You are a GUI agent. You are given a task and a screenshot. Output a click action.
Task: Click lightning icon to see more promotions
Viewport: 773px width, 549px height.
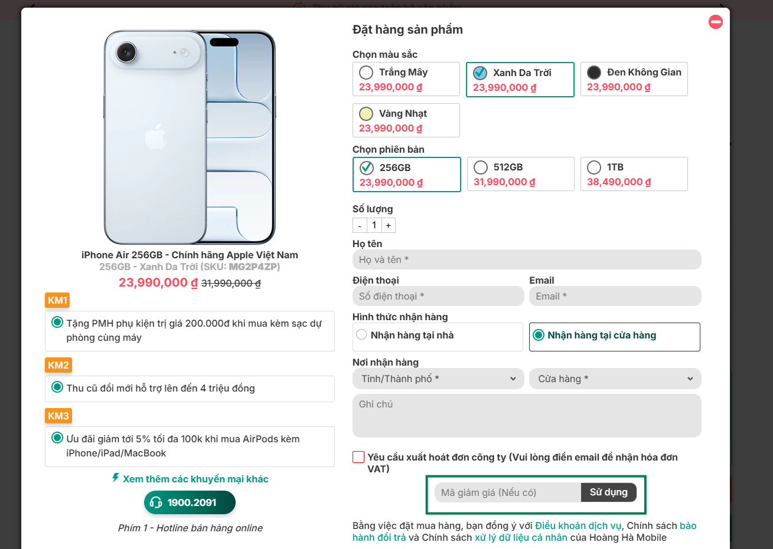[x=116, y=478]
